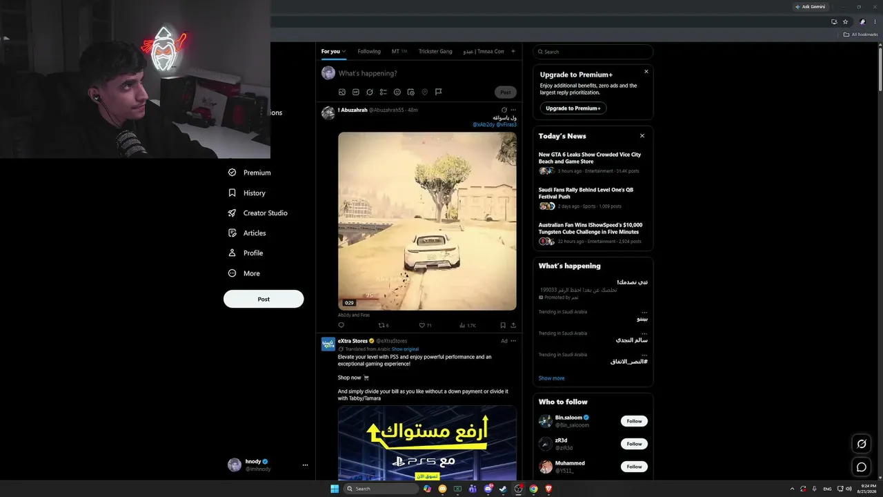
Task: Click the X search box
Action: 593,52
